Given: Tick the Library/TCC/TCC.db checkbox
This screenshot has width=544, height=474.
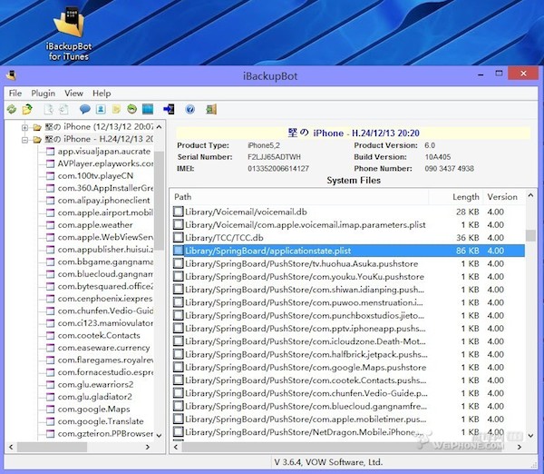Looking at the screenshot, I should coord(179,238).
